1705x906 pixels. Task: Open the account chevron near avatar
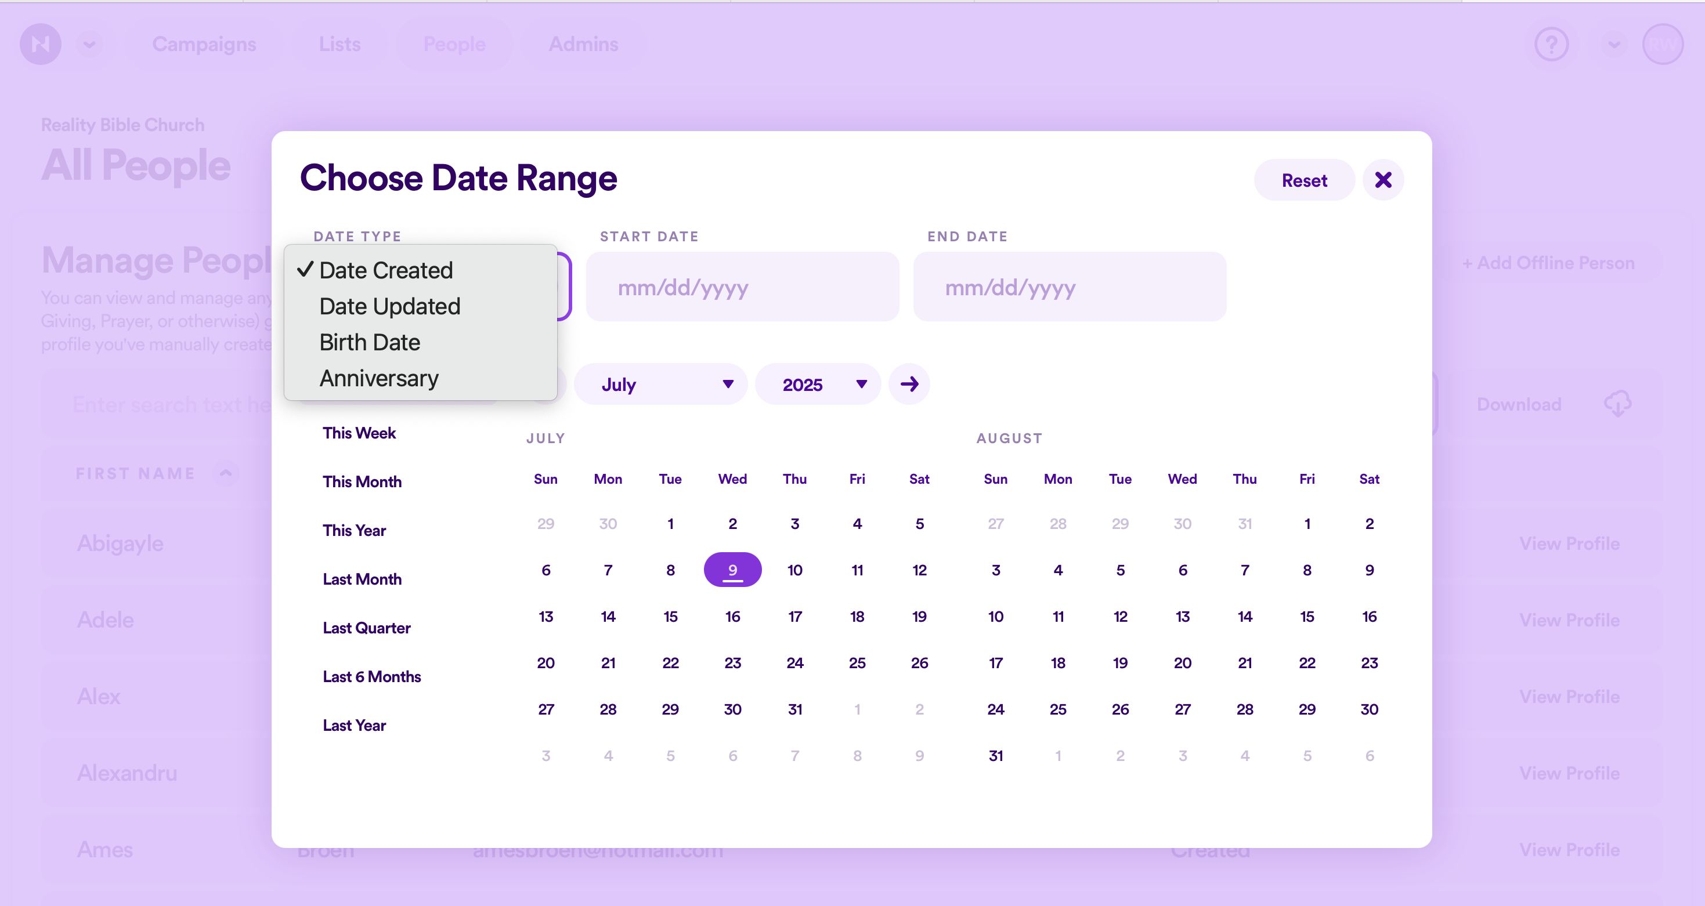1614,44
